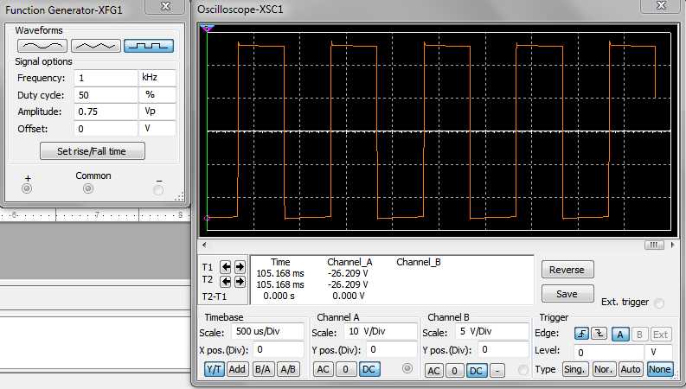Set trigger type to Sing.
This screenshot has width=686, height=389.
coord(574,369)
